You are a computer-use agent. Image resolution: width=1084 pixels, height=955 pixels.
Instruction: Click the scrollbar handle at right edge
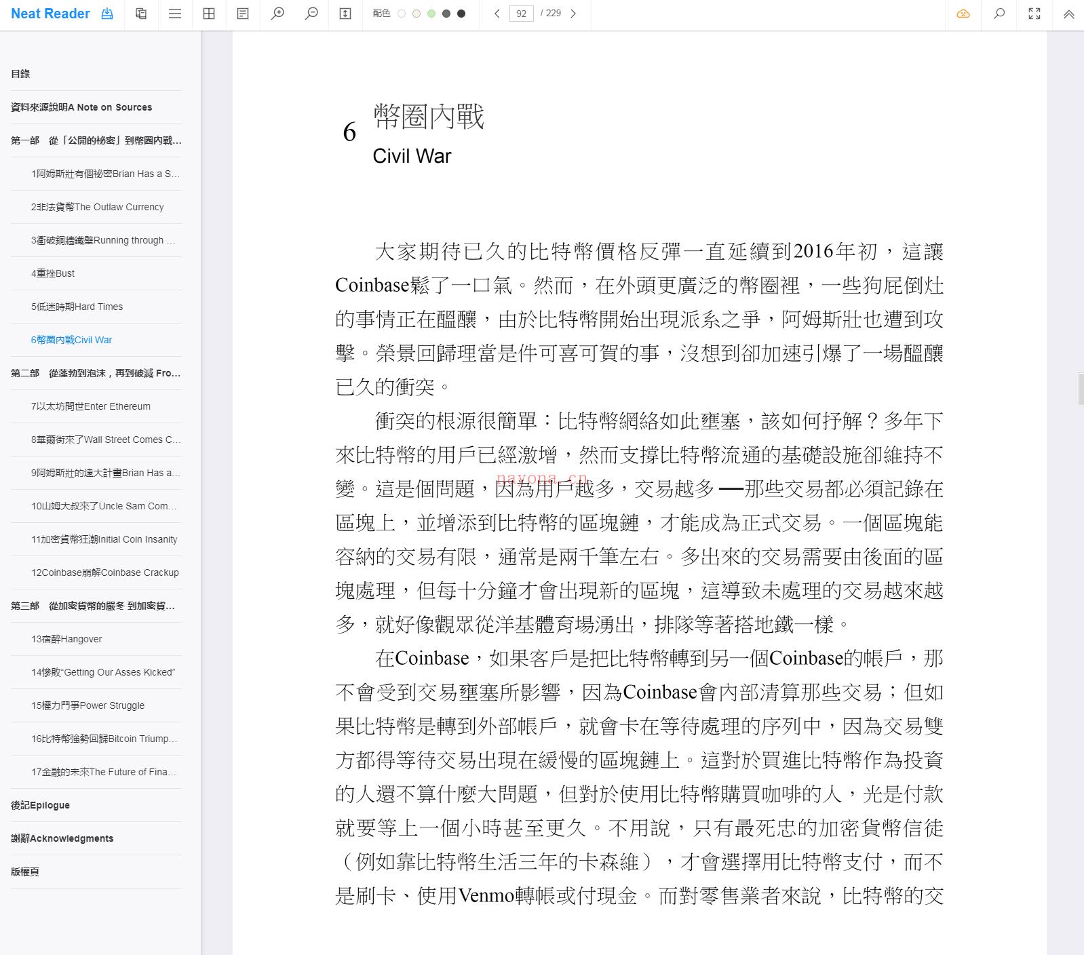click(x=1081, y=389)
